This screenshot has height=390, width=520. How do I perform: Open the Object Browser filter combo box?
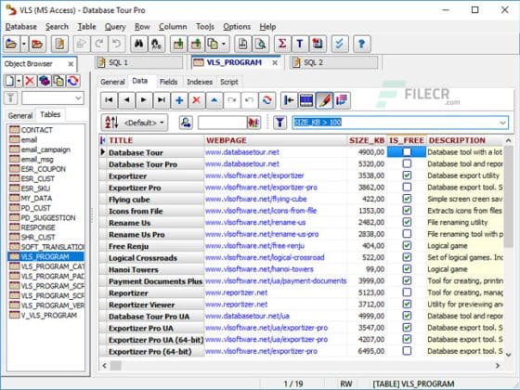click(x=53, y=98)
